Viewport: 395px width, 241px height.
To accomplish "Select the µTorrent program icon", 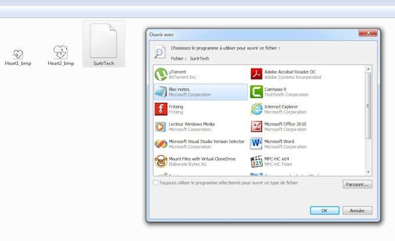I will tap(161, 74).
